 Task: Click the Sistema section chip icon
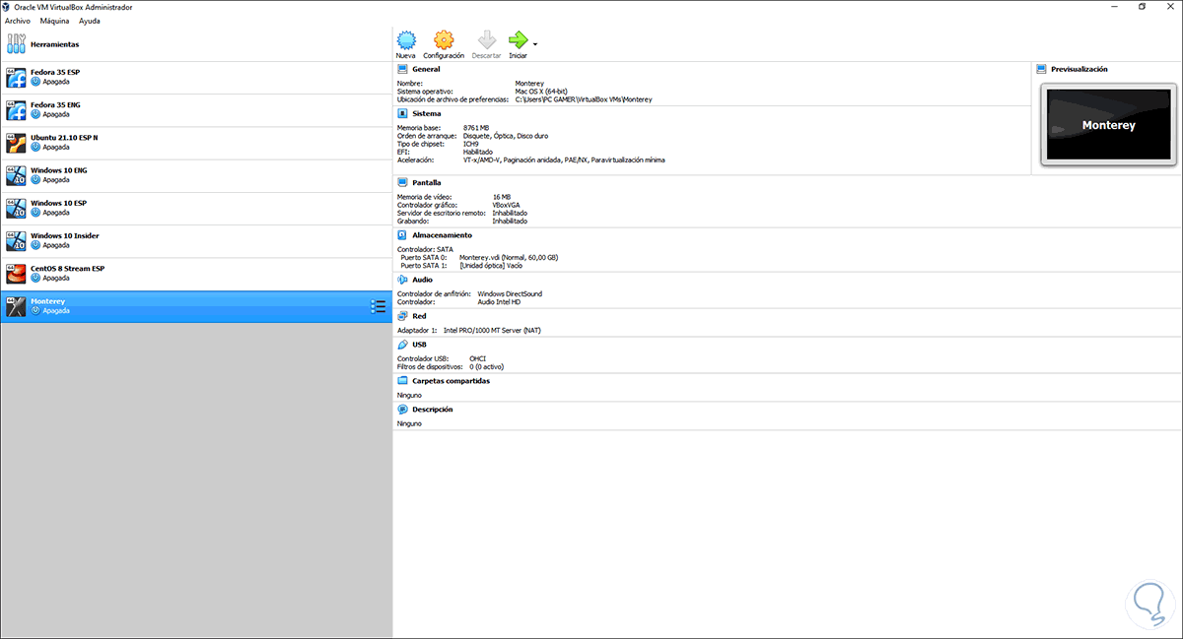pyautogui.click(x=402, y=113)
